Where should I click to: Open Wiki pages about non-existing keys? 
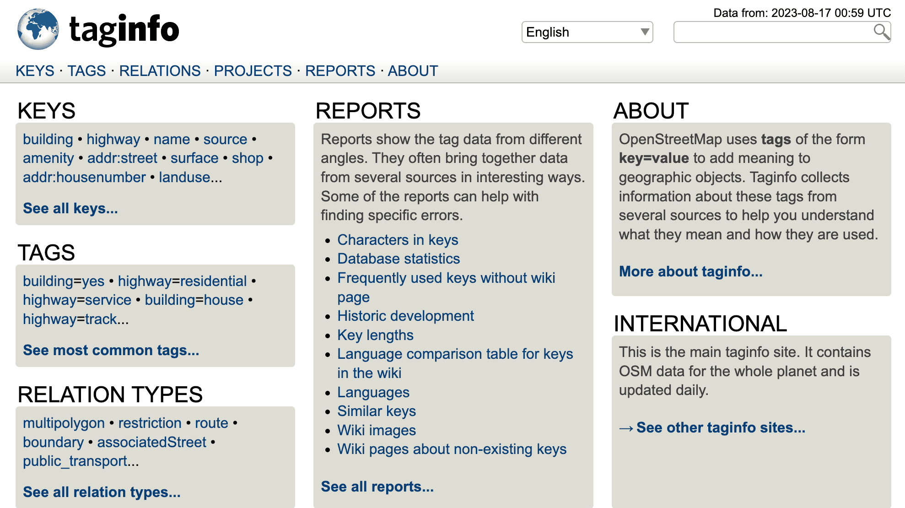[x=452, y=449]
